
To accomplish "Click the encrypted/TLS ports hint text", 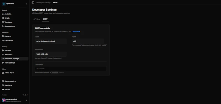I will (x=89, y=45).
